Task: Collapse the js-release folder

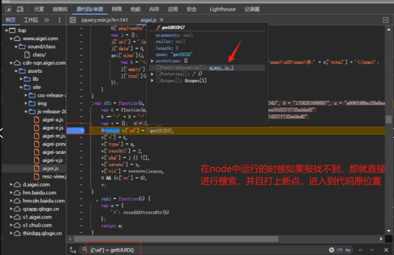Action: point(26,112)
